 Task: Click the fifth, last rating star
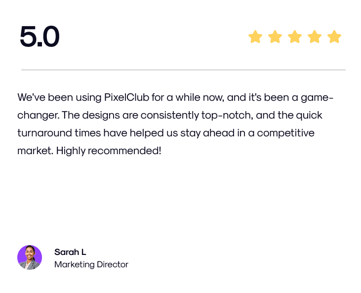point(334,37)
